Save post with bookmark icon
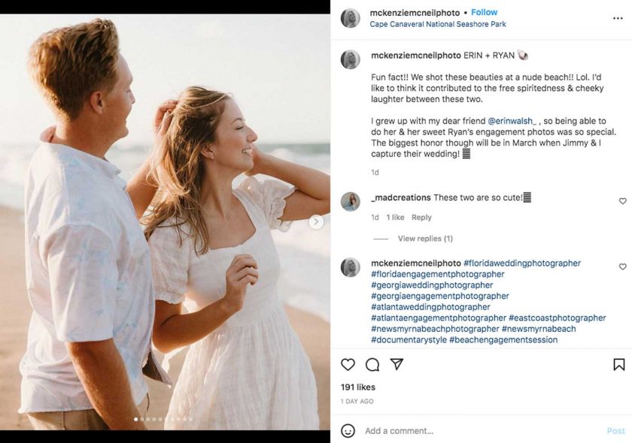 coord(618,364)
